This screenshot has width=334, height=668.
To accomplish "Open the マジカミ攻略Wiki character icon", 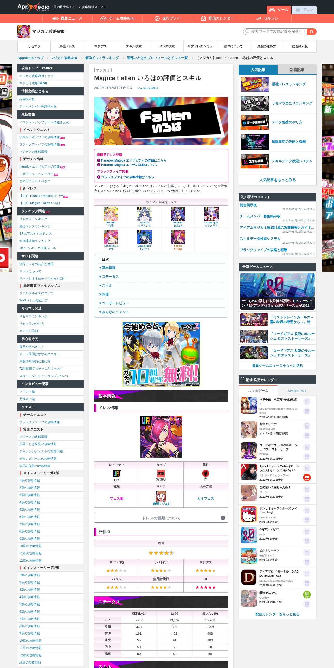I will pyautogui.click(x=24, y=31).
